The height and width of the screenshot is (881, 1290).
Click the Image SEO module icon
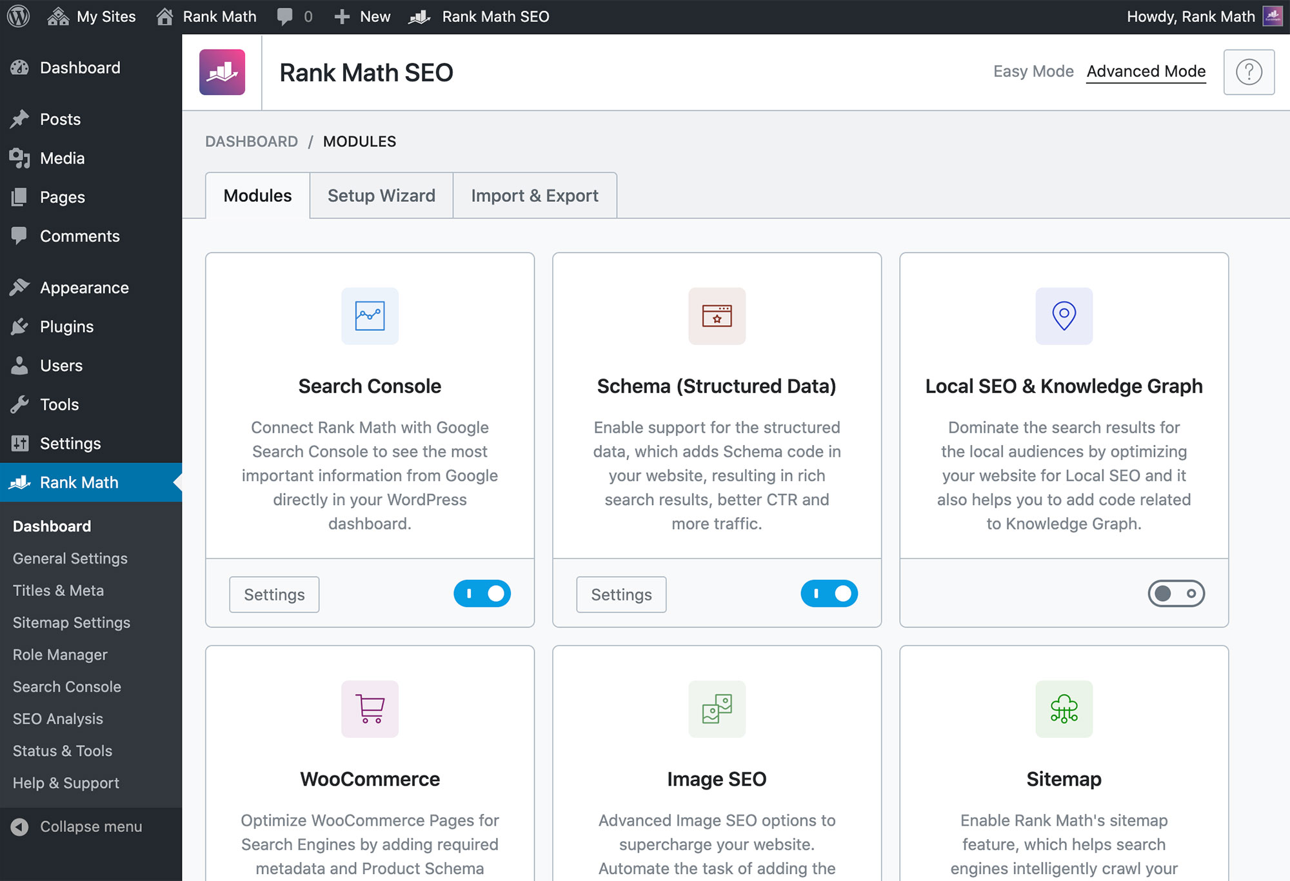tap(717, 709)
